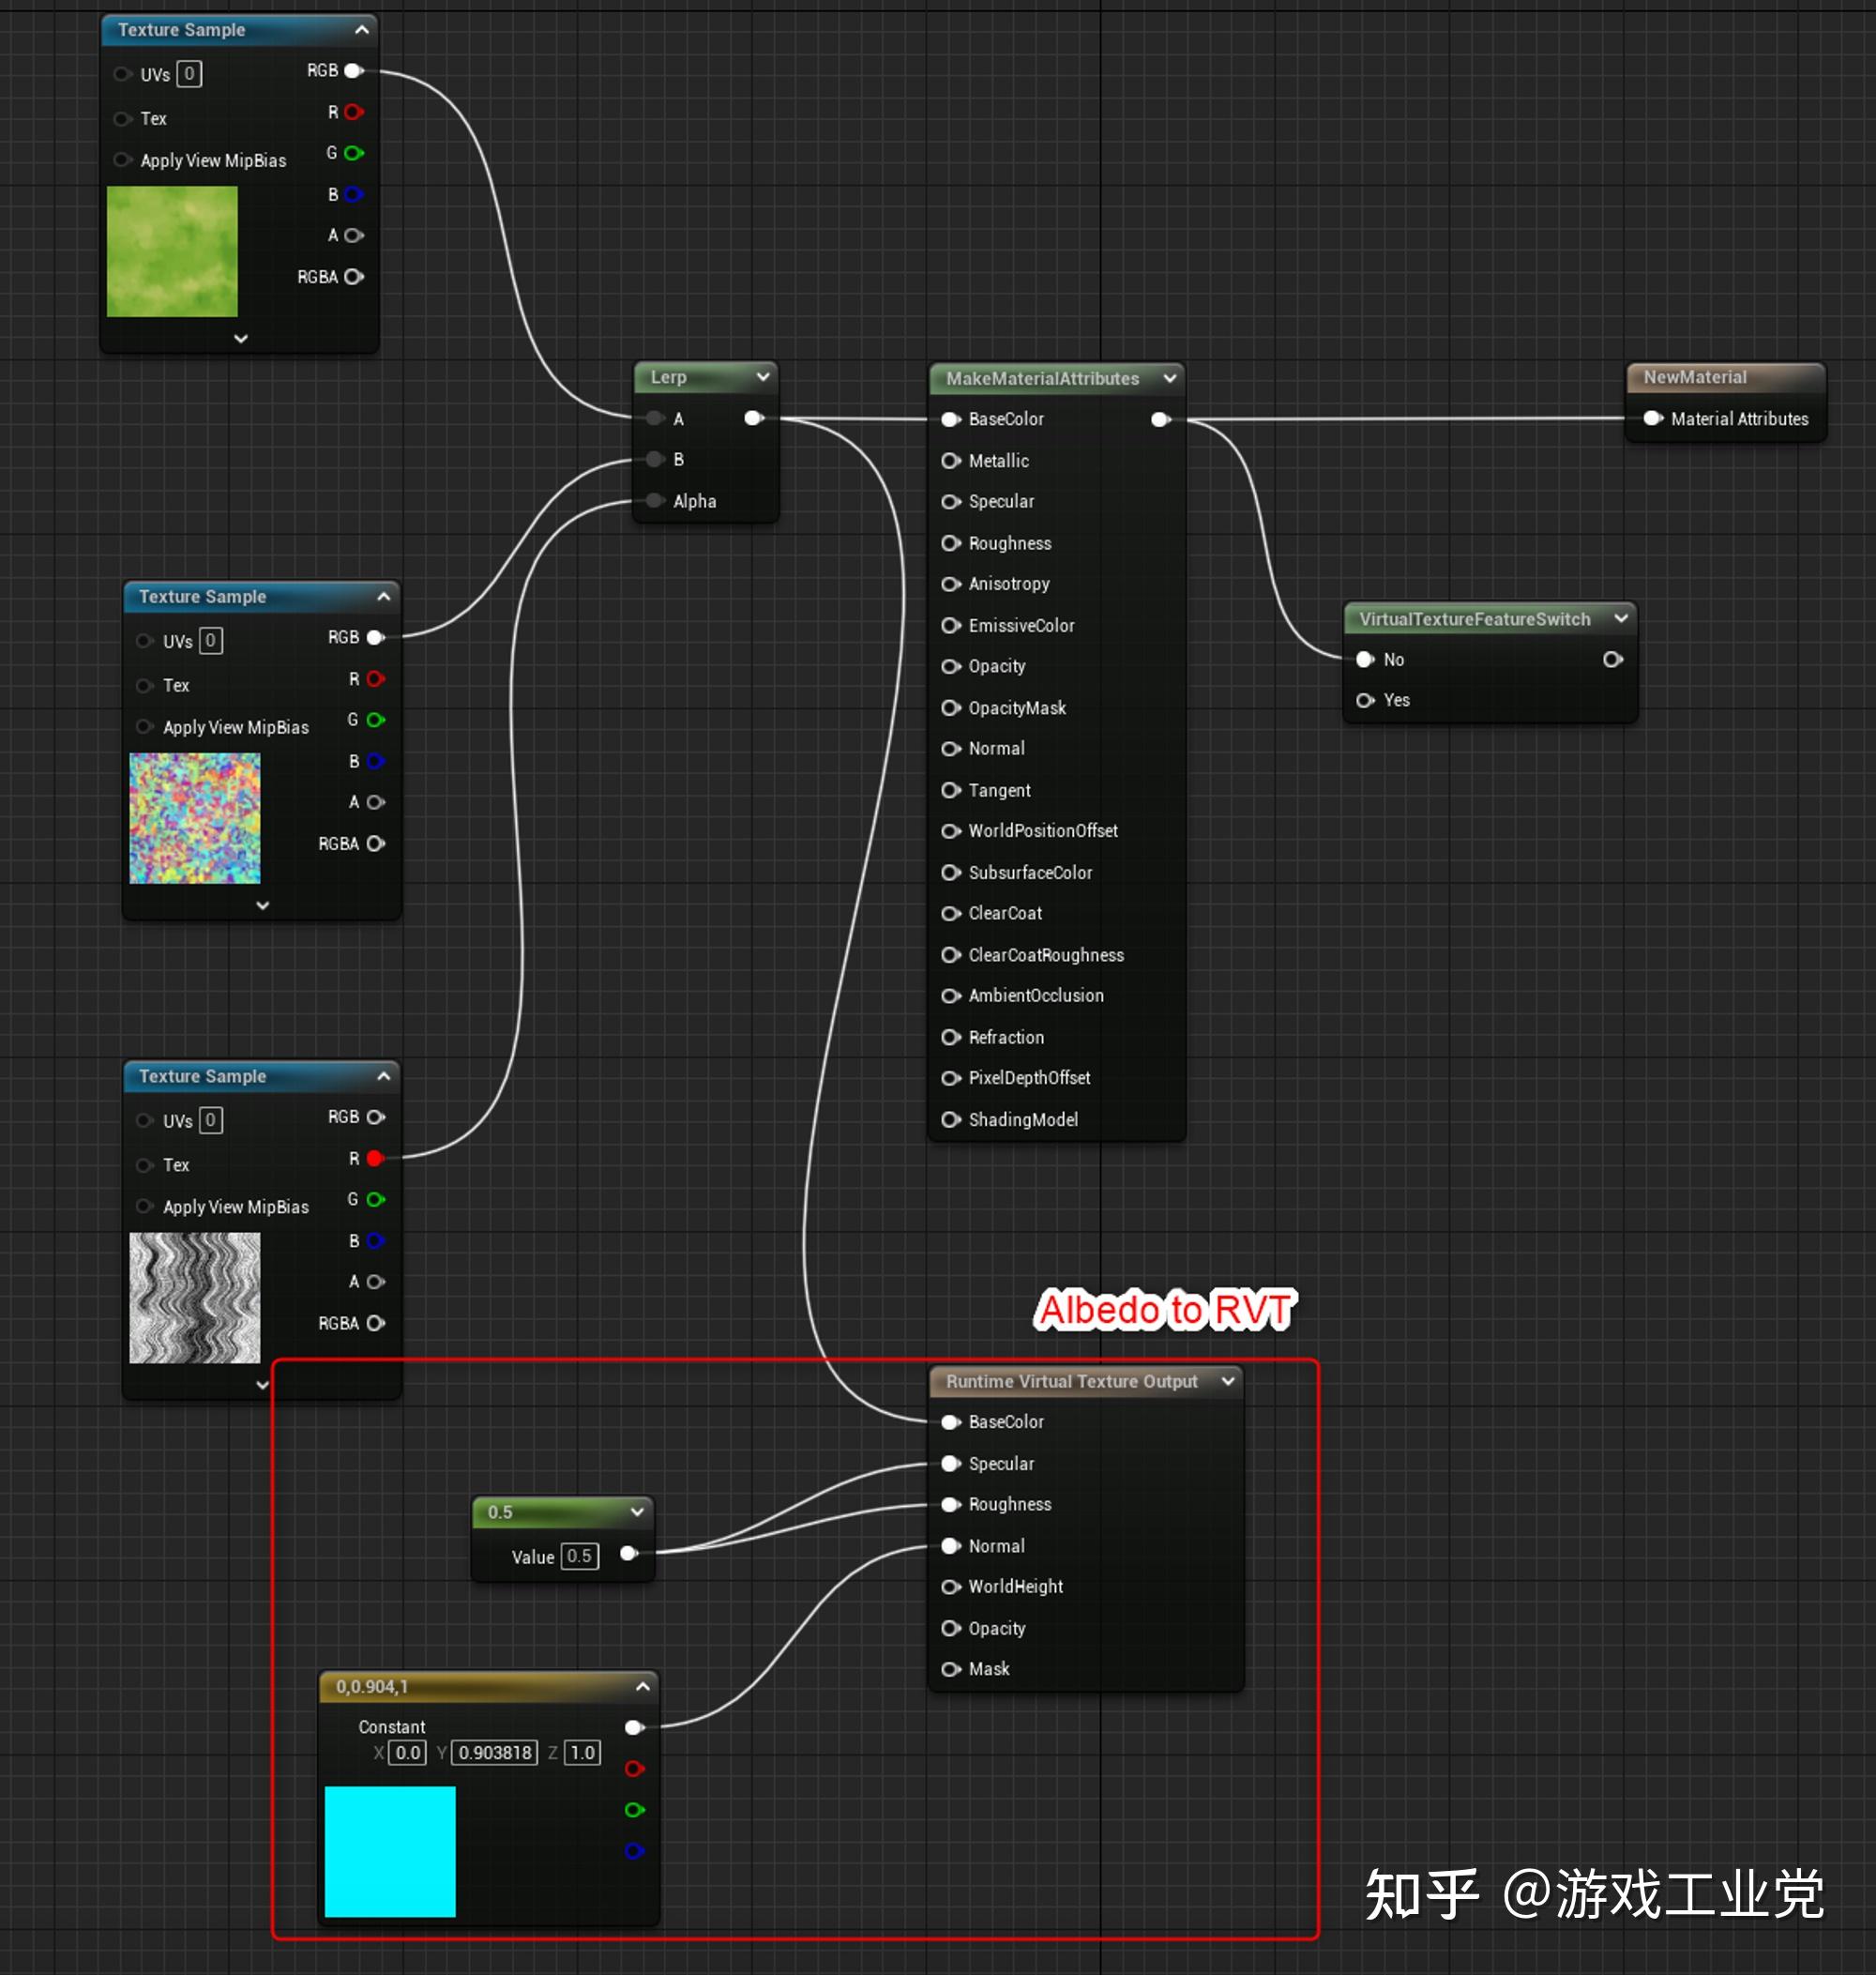
Task: Click red R output pin of grass Texture Sample
Action: click(x=354, y=112)
